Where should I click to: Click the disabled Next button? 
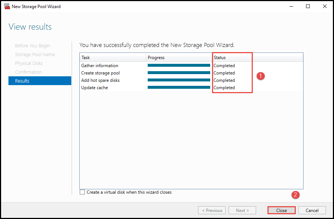pyautogui.click(x=242, y=210)
